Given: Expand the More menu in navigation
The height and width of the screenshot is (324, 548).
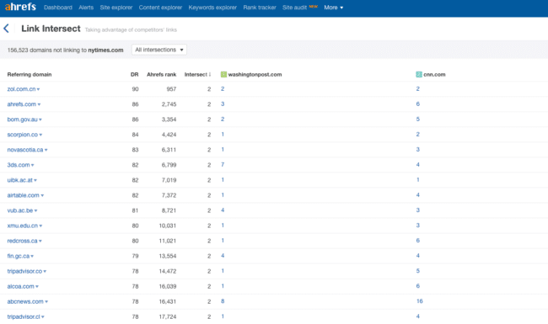Looking at the screenshot, I should pyautogui.click(x=333, y=8).
